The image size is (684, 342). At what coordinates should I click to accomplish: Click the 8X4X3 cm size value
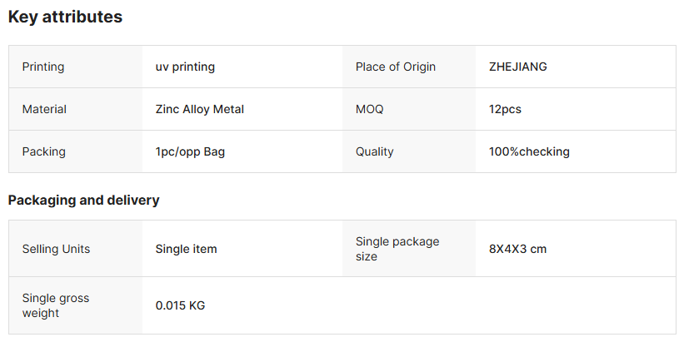[517, 249]
